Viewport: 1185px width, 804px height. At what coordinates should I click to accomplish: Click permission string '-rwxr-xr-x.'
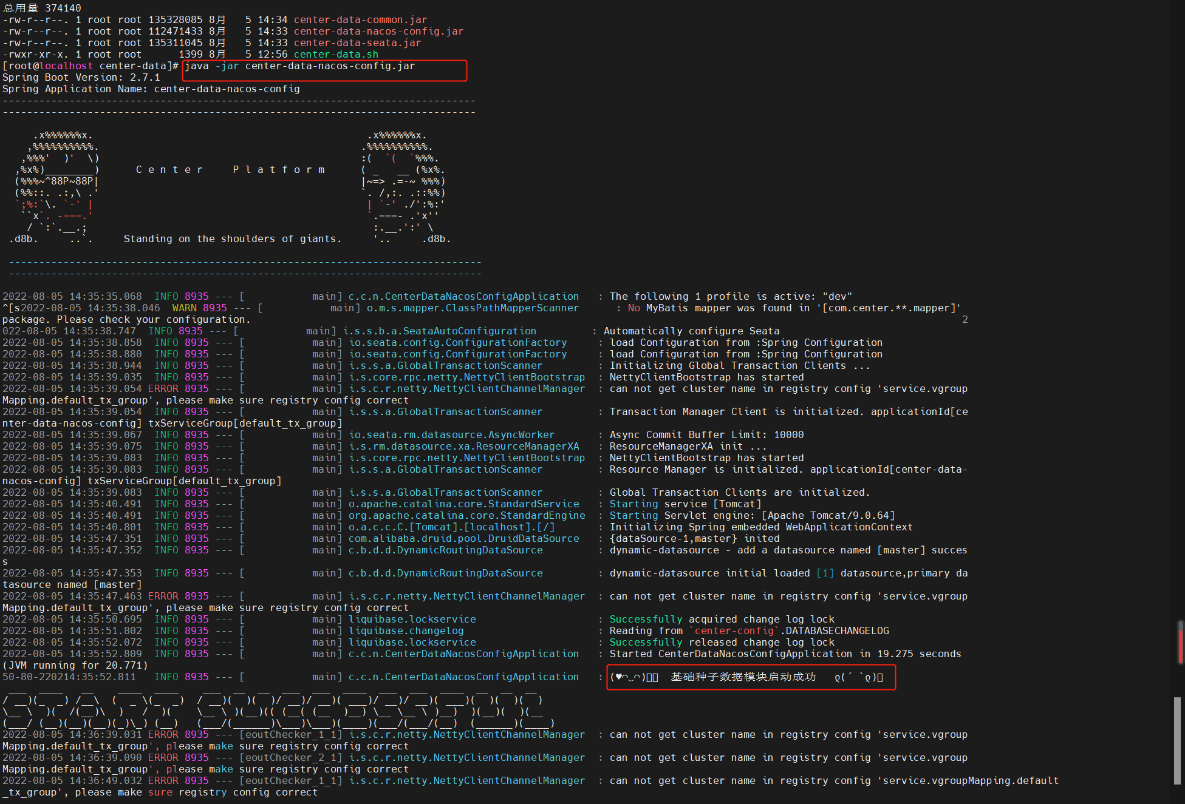click(36, 55)
